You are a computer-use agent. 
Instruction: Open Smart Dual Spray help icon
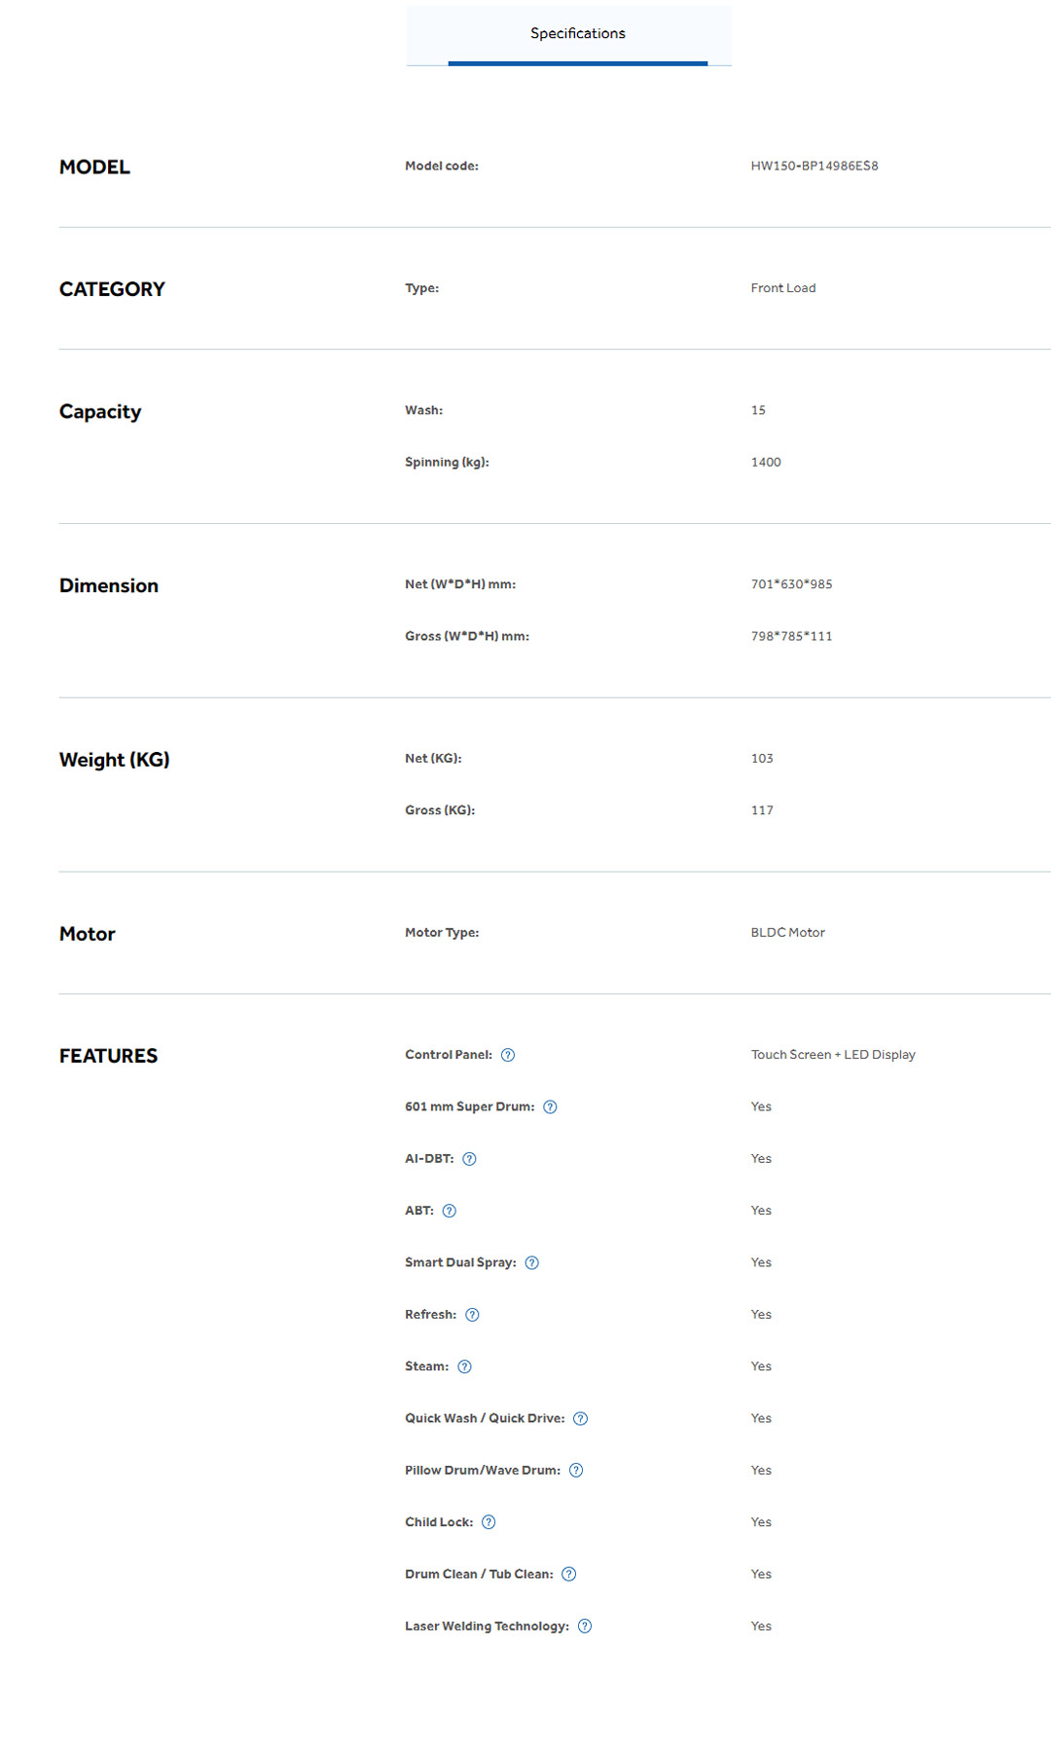[x=531, y=1263]
